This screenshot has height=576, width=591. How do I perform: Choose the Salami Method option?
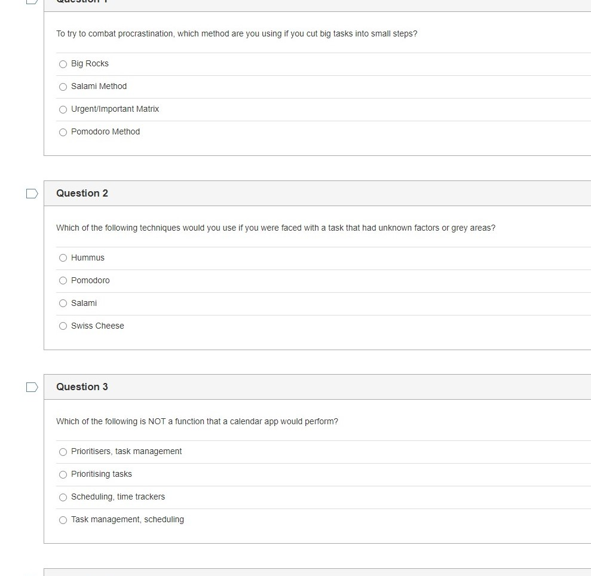(63, 87)
